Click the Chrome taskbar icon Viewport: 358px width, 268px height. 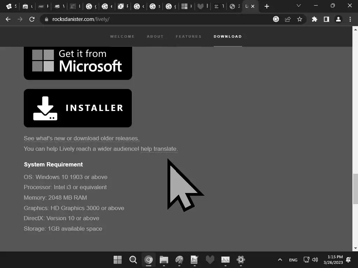coord(148,260)
